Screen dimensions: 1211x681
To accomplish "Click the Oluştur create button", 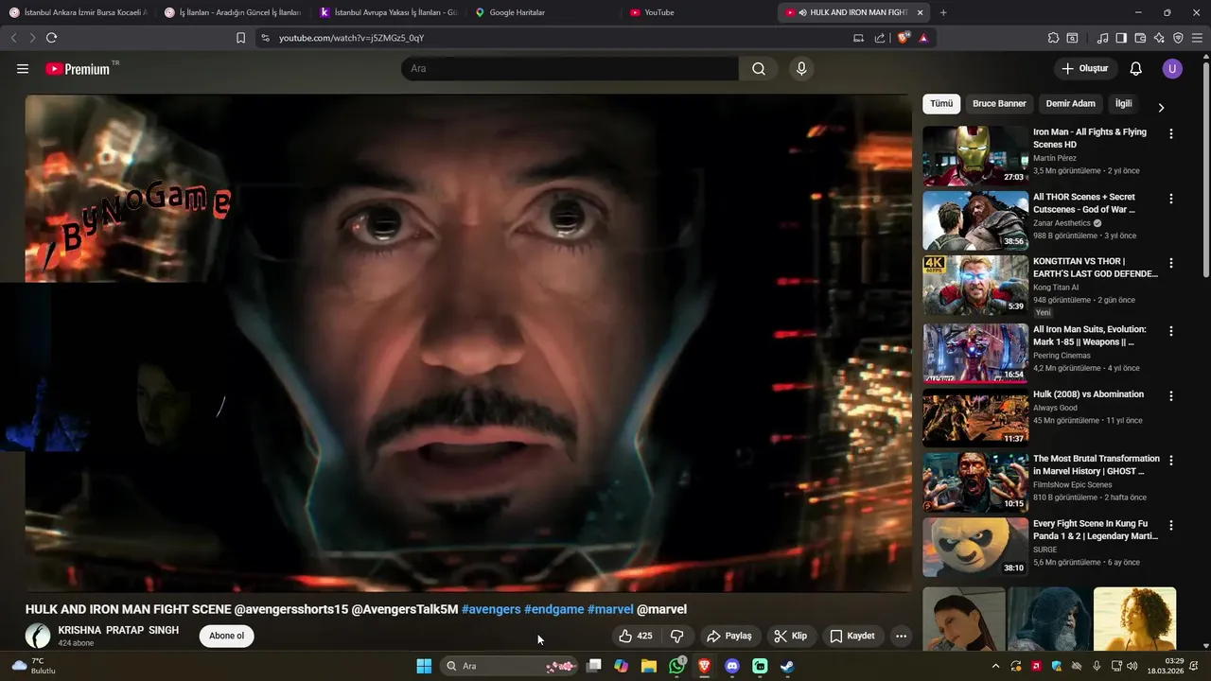I will click(x=1085, y=69).
